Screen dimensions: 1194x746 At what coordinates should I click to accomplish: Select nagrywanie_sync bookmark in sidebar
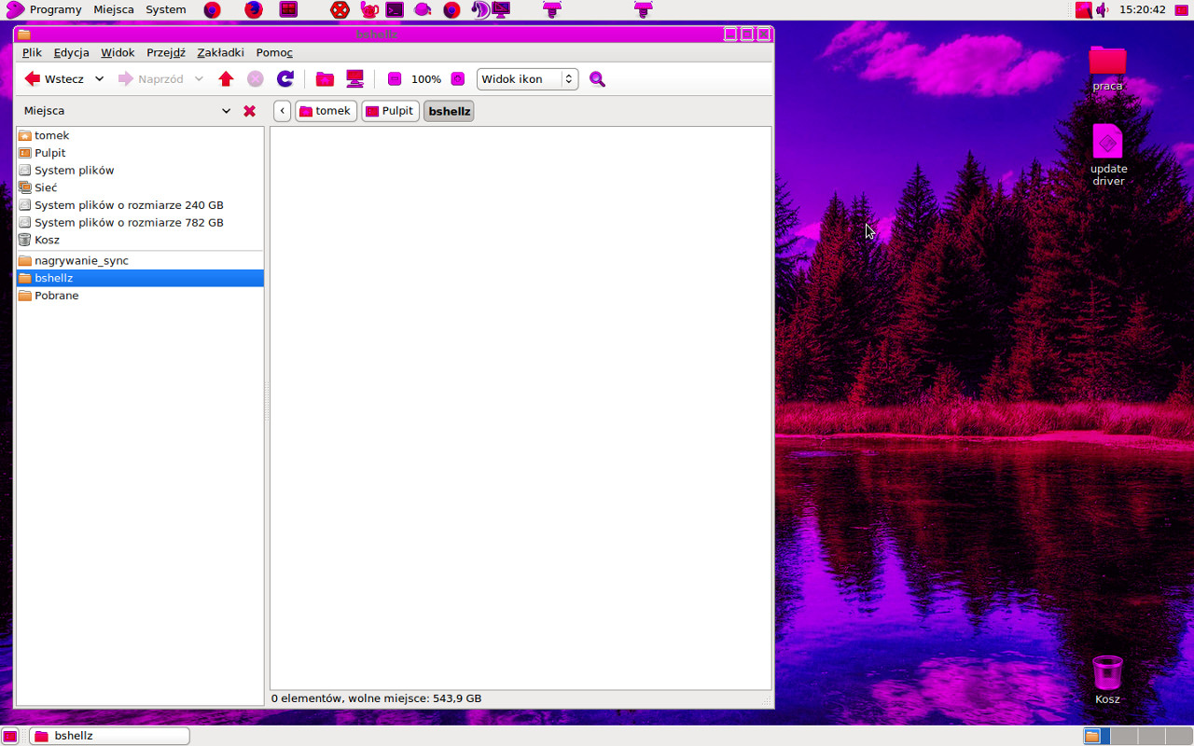81,260
